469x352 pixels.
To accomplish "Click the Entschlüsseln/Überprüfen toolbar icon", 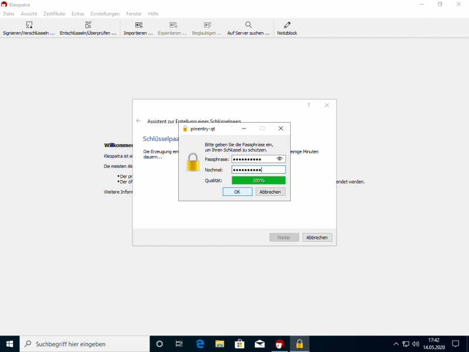I will [88, 25].
